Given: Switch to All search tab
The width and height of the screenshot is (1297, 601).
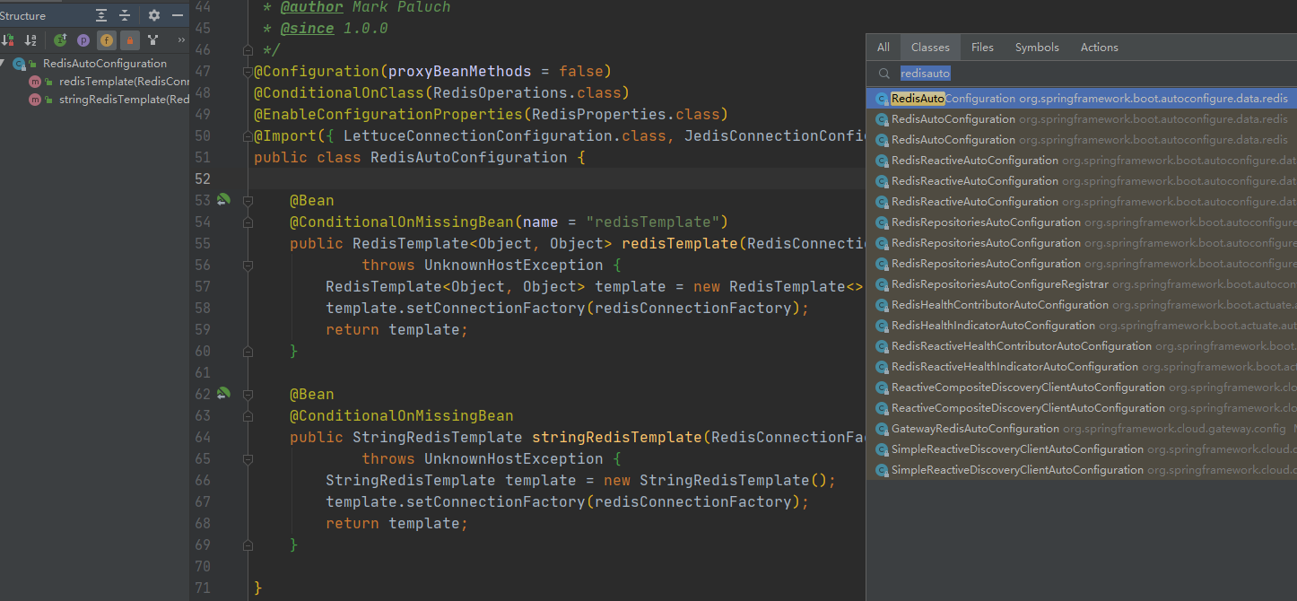Looking at the screenshot, I should coord(884,48).
